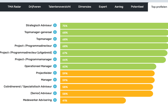
Task: Show info for Project-/Programmadirecteur
Action: tap(55, 46)
